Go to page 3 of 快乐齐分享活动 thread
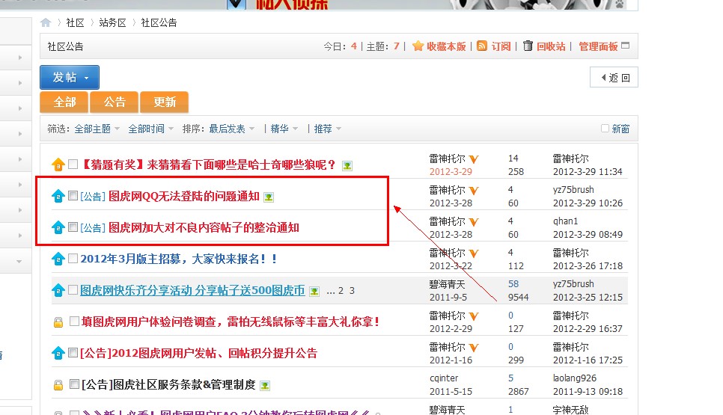The width and height of the screenshot is (723, 415). (x=352, y=291)
